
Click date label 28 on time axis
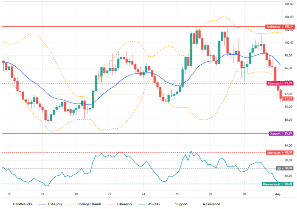click(x=211, y=194)
